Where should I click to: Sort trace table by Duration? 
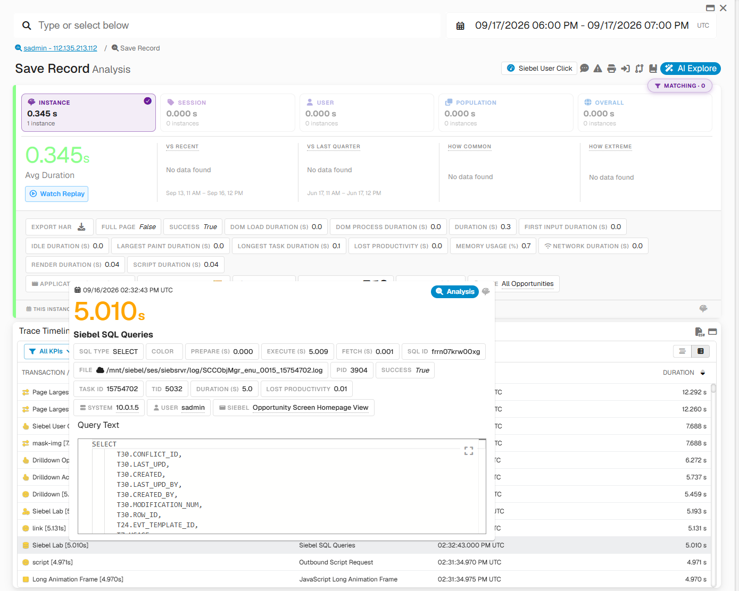point(684,373)
